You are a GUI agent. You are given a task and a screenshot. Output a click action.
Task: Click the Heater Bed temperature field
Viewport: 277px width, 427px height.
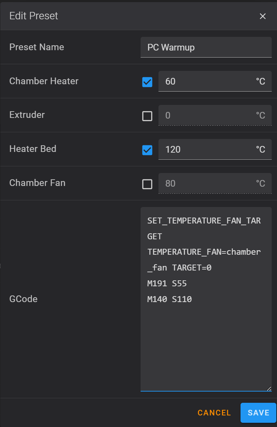pyautogui.click(x=215, y=149)
